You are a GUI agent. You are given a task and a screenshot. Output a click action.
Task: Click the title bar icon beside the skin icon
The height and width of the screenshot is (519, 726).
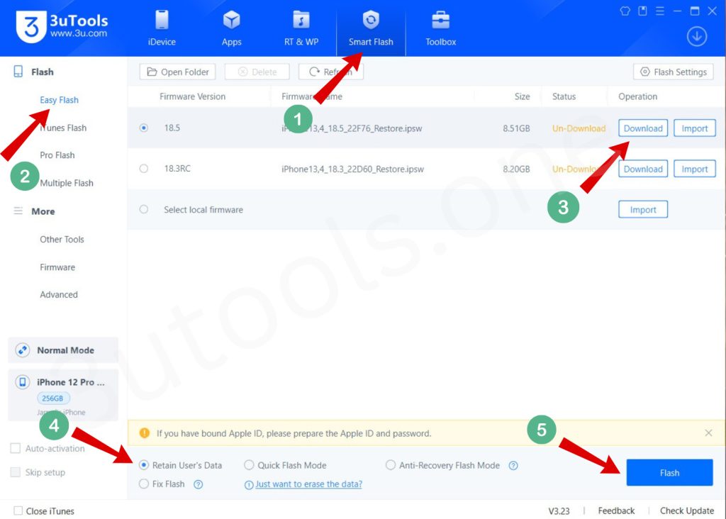[642, 11]
